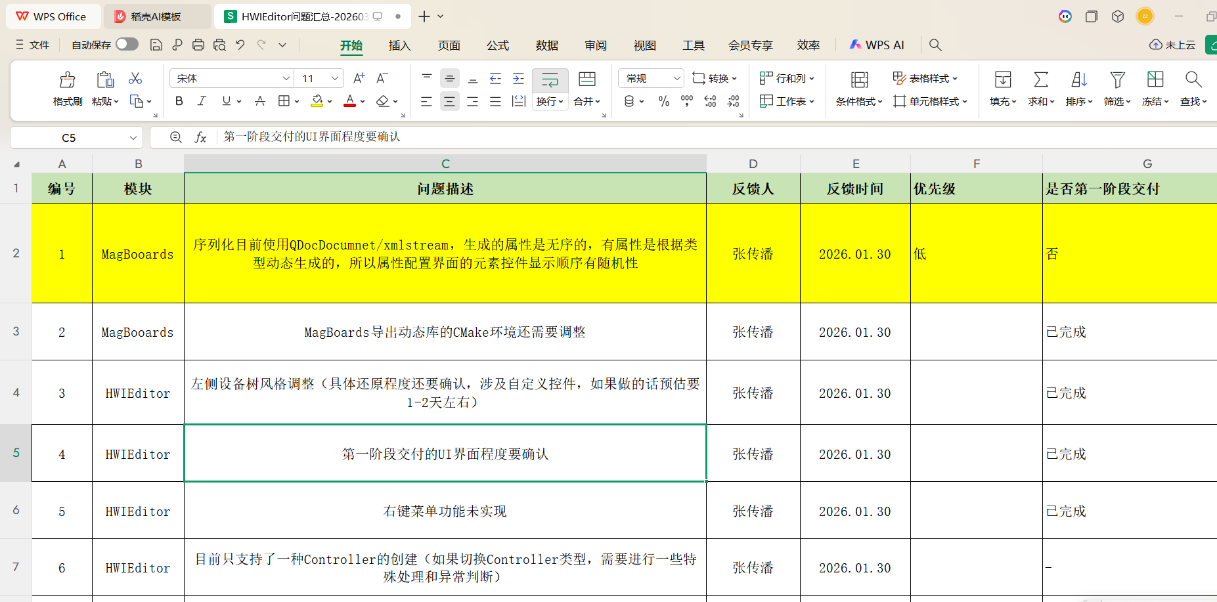This screenshot has height=602, width=1217.
Task: Click the Format Painter (格式刷) brush icon
Action: click(x=67, y=79)
